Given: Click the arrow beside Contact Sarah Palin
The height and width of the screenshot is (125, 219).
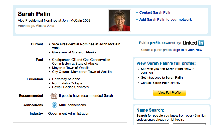Looking at the screenshot, I should tap(137, 13).
